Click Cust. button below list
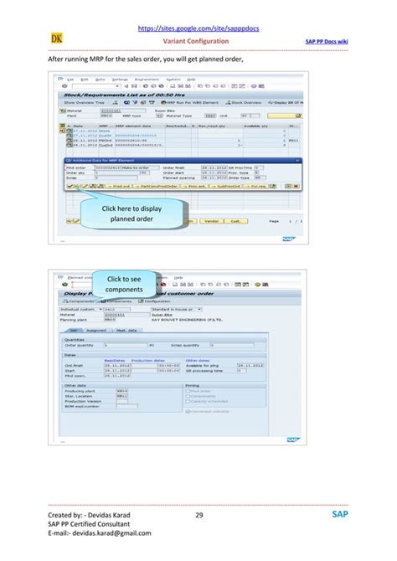 (x=236, y=221)
